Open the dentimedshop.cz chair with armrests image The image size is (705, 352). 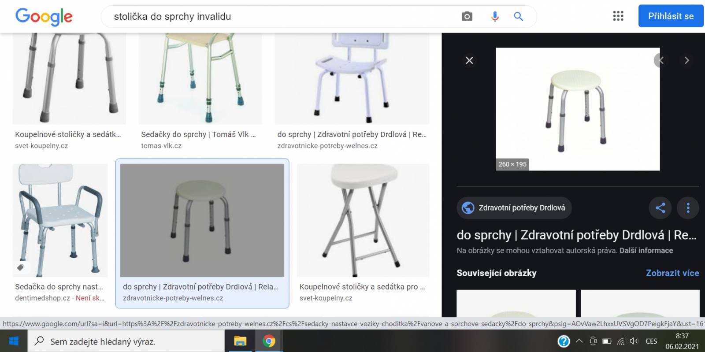(60, 220)
